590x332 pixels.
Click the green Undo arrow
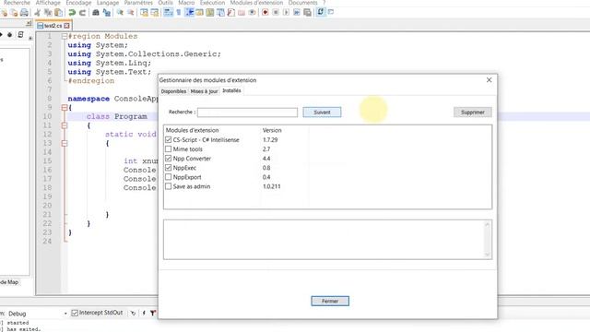[x=72, y=12]
